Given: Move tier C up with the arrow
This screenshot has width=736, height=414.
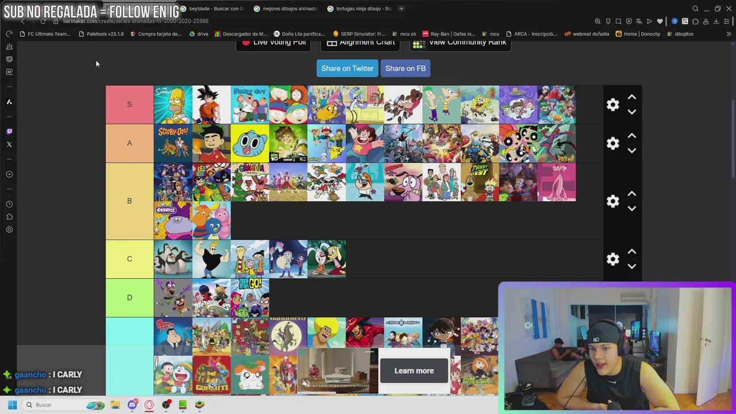Looking at the screenshot, I should [632, 251].
